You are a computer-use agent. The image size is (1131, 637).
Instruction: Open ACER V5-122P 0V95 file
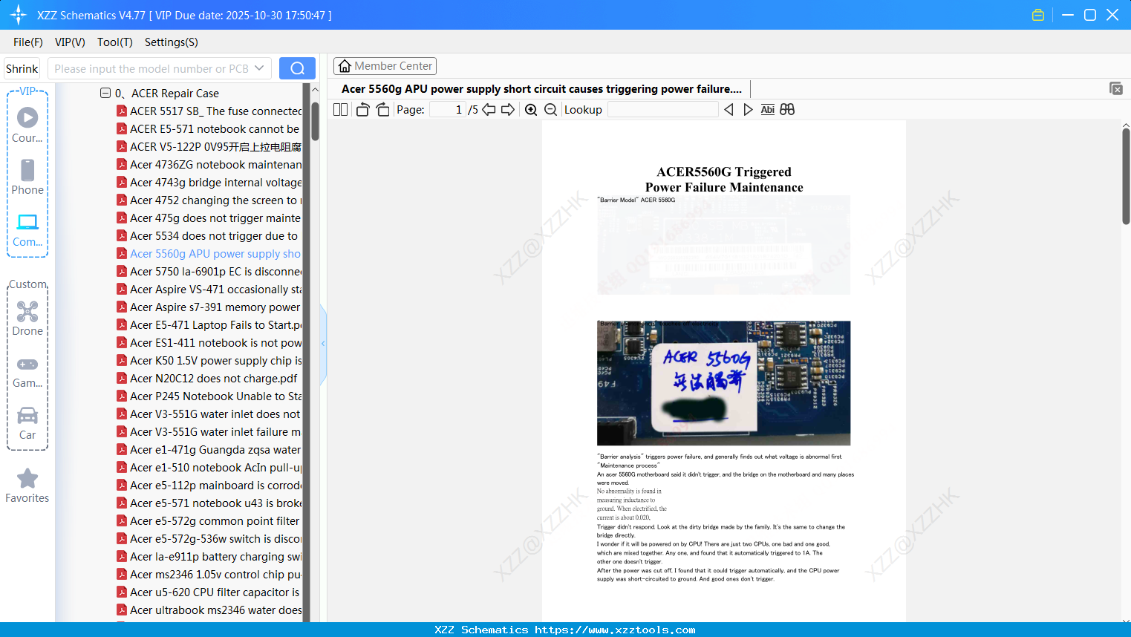pos(209,147)
